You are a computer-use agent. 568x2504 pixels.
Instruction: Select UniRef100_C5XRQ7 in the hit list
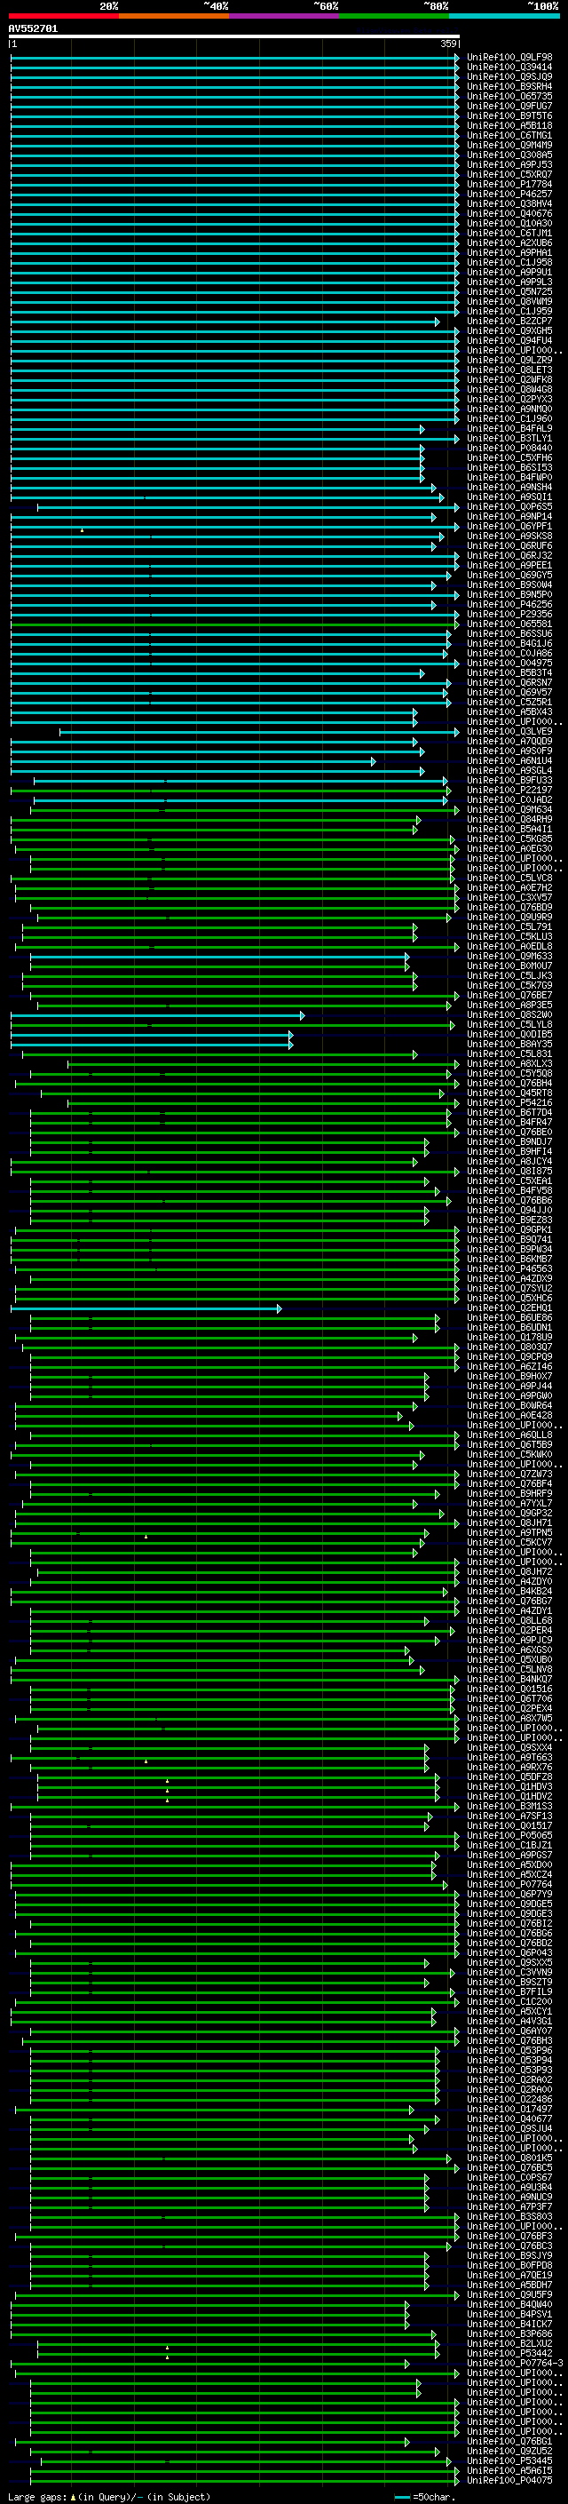[509, 175]
